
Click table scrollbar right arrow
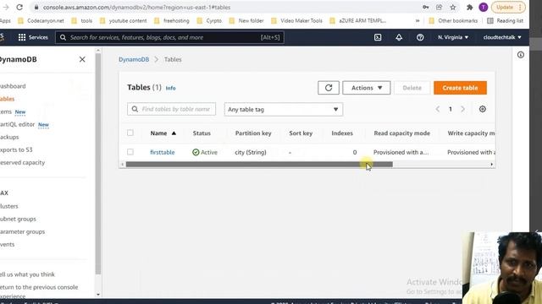pyautogui.click(x=491, y=165)
